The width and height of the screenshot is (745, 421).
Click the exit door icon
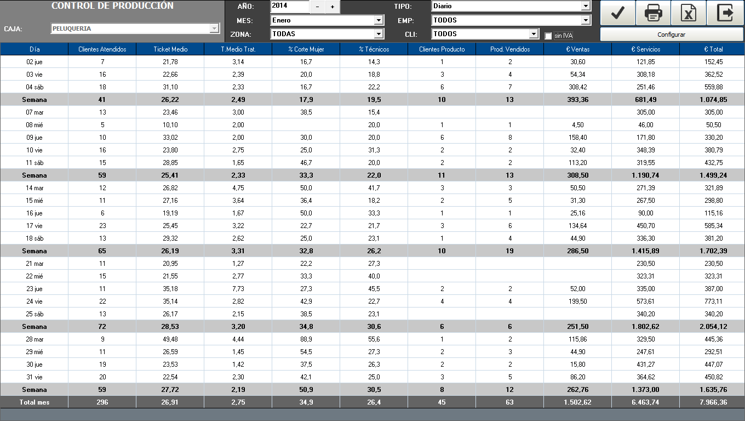click(725, 13)
